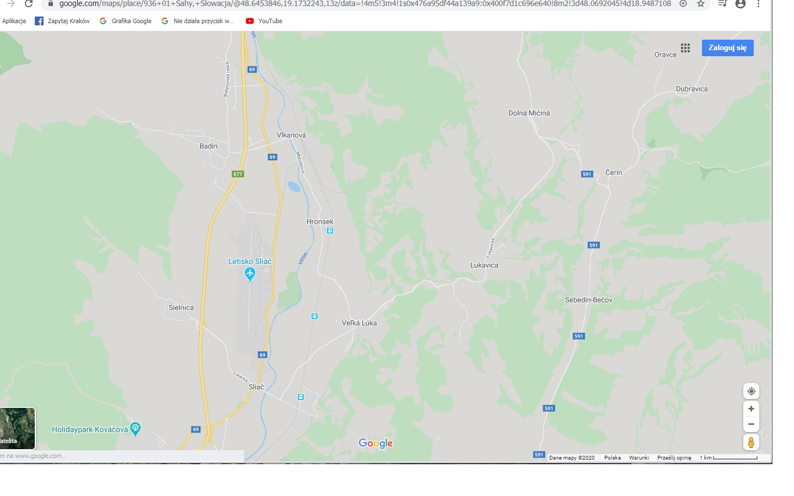
Task: Switch to the Satelita map view thumbnail
Action: tap(17, 428)
